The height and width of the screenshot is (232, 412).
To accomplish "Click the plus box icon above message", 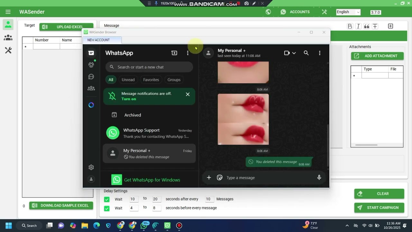I will [x=390, y=26].
